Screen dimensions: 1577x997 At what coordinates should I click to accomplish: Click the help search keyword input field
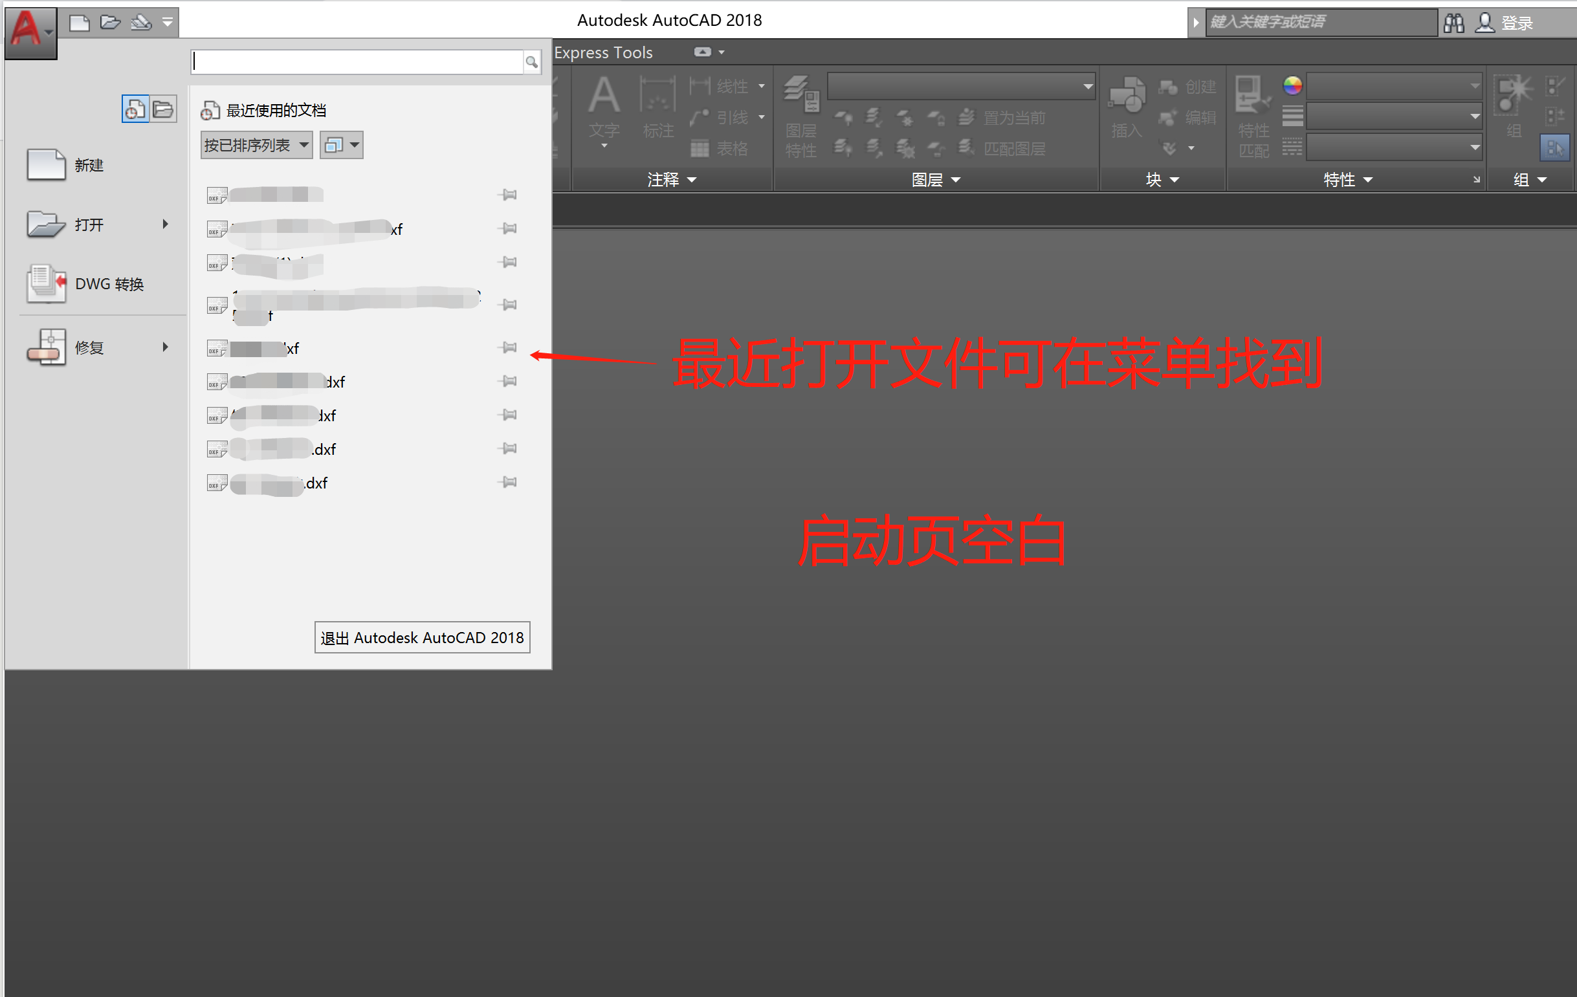tap(1321, 22)
